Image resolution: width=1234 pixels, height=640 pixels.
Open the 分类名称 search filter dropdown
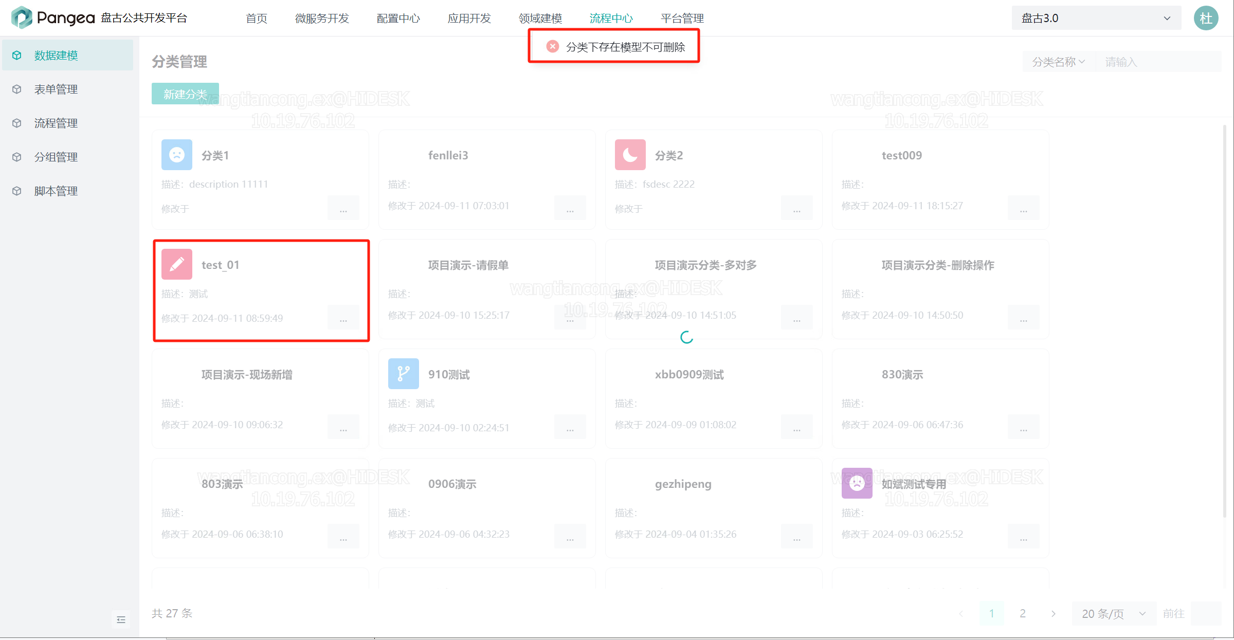point(1059,62)
